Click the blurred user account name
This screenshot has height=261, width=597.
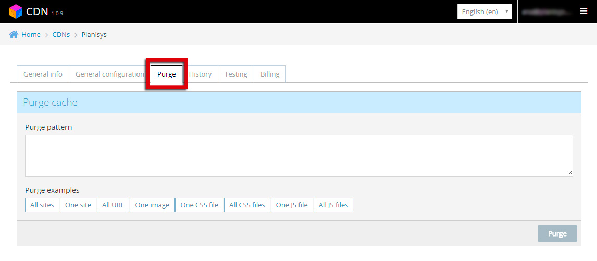point(547,12)
